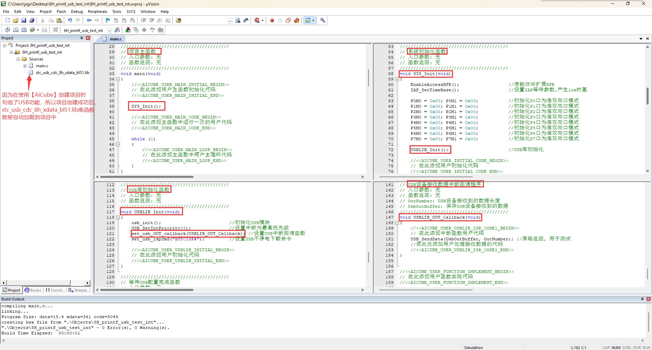Select stc_usb_cdc_8h_xdata_bl51.lib in project tree
This screenshot has height=350, width=652.
click(62, 73)
